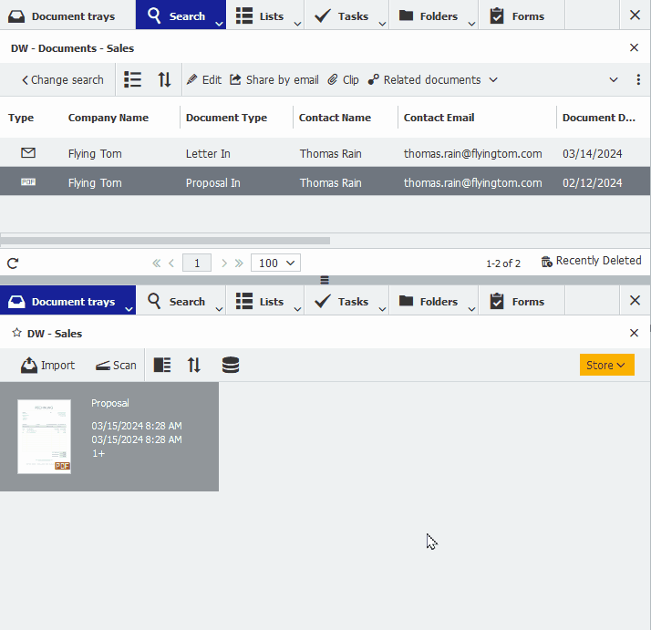Viewport: 651px width, 630px height.
Task: Click the horizontal scrollbar under results table
Action: (164, 241)
